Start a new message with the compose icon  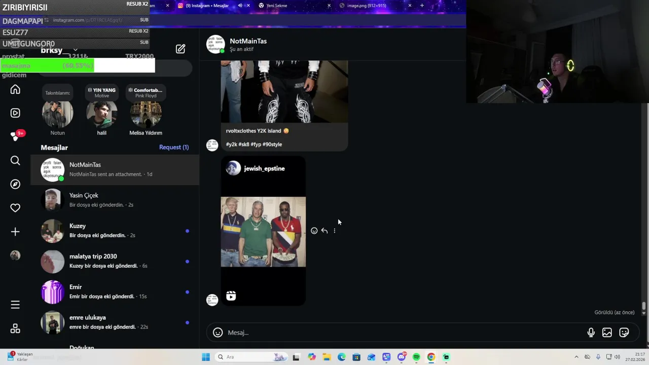point(181,49)
